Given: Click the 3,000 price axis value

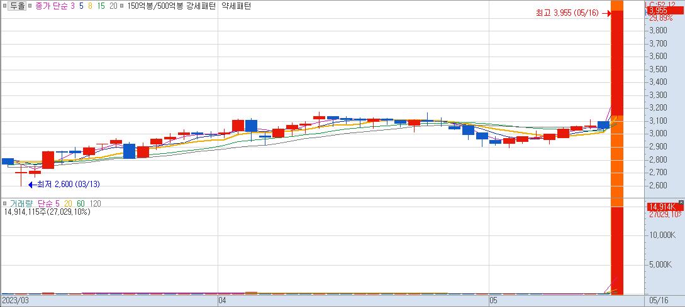Looking at the screenshot, I should (658, 134).
